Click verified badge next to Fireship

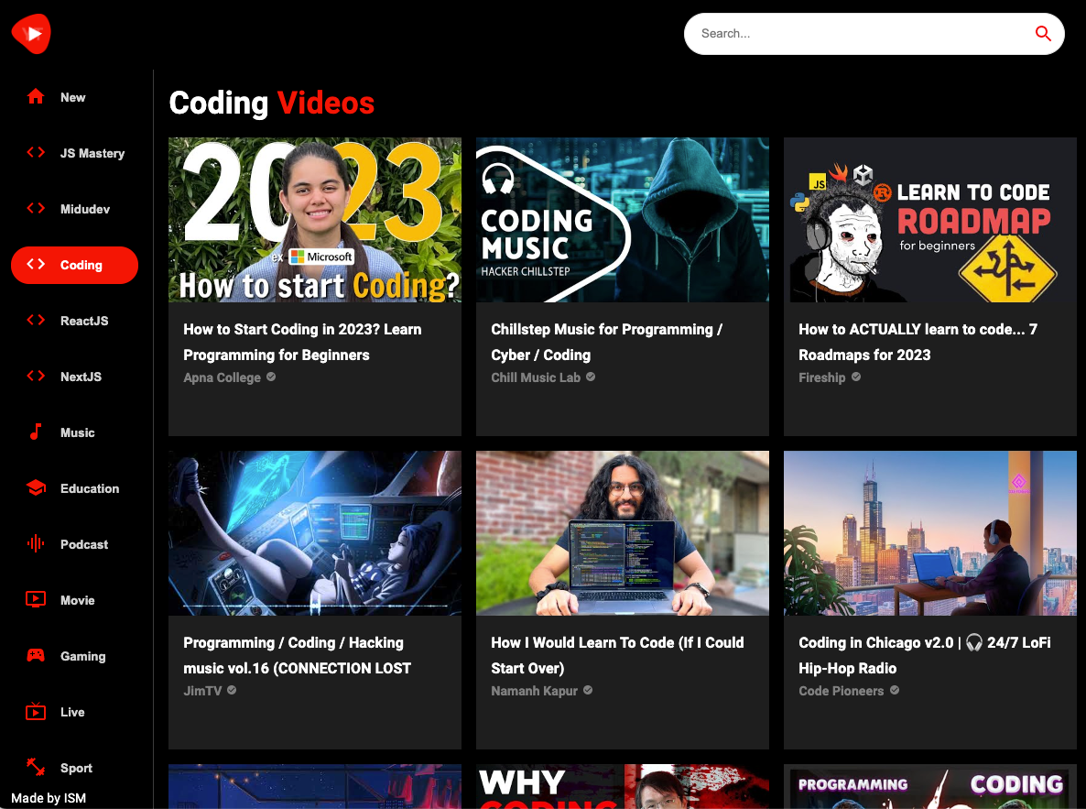pos(856,377)
